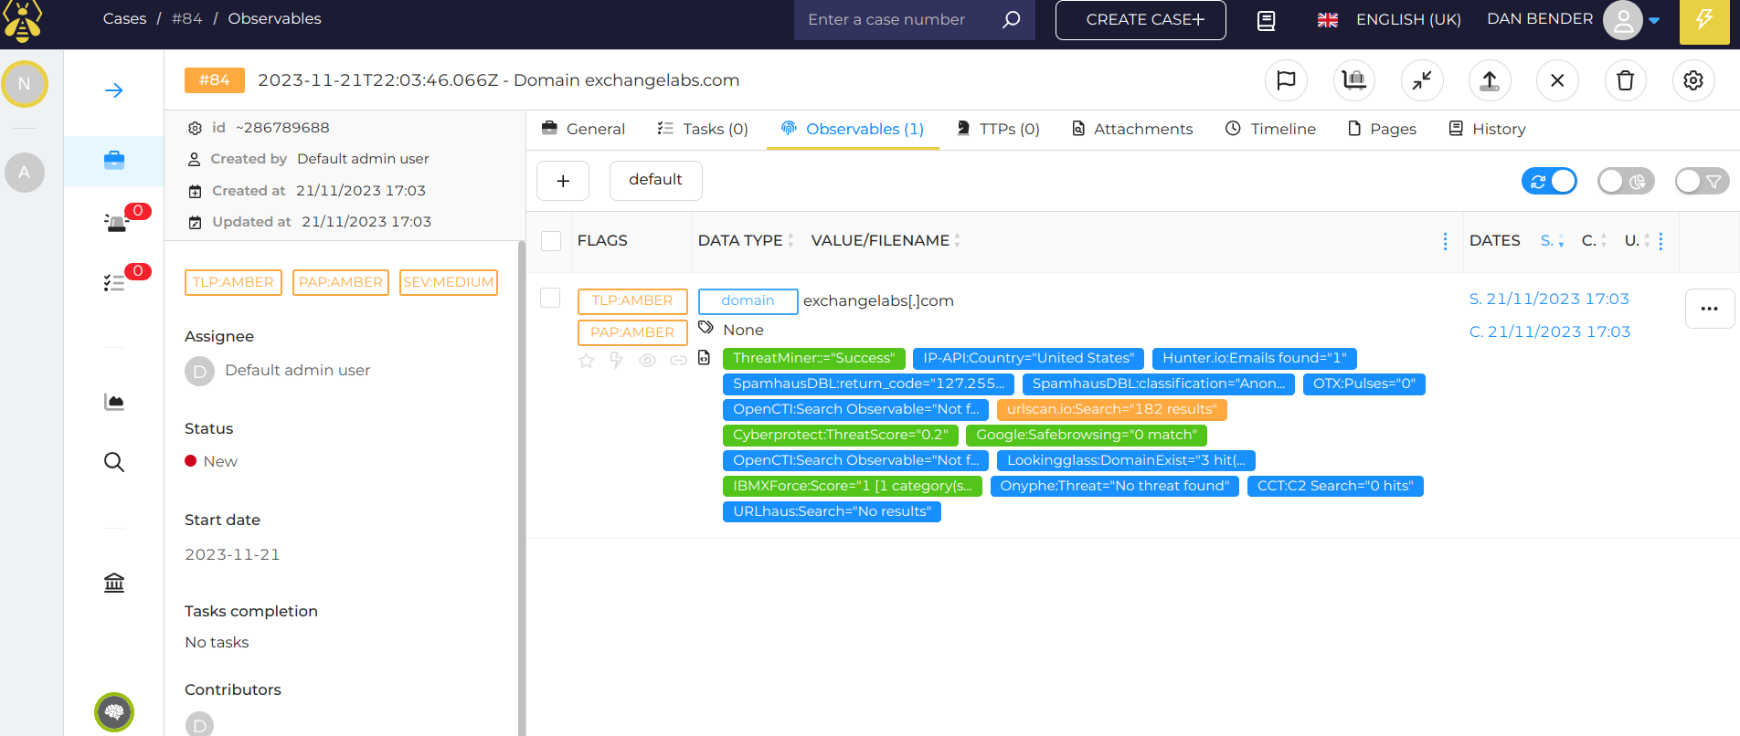Image resolution: width=1740 pixels, height=736 pixels.
Task: Open the briefcase Cases sidebar icon
Action: pos(114,161)
